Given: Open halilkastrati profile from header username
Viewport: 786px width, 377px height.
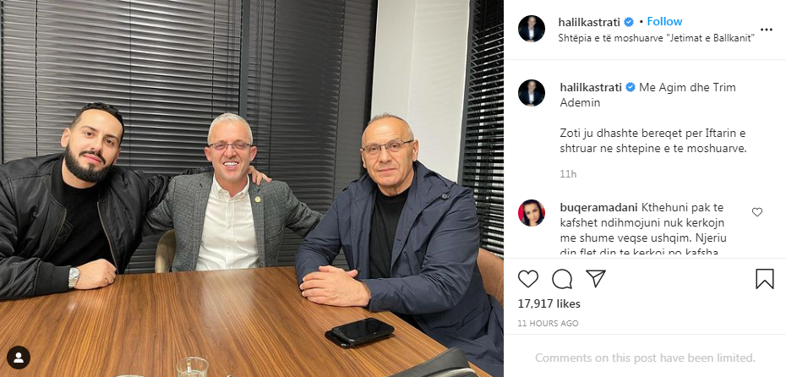Looking at the screenshot, I should pos(590,22).
